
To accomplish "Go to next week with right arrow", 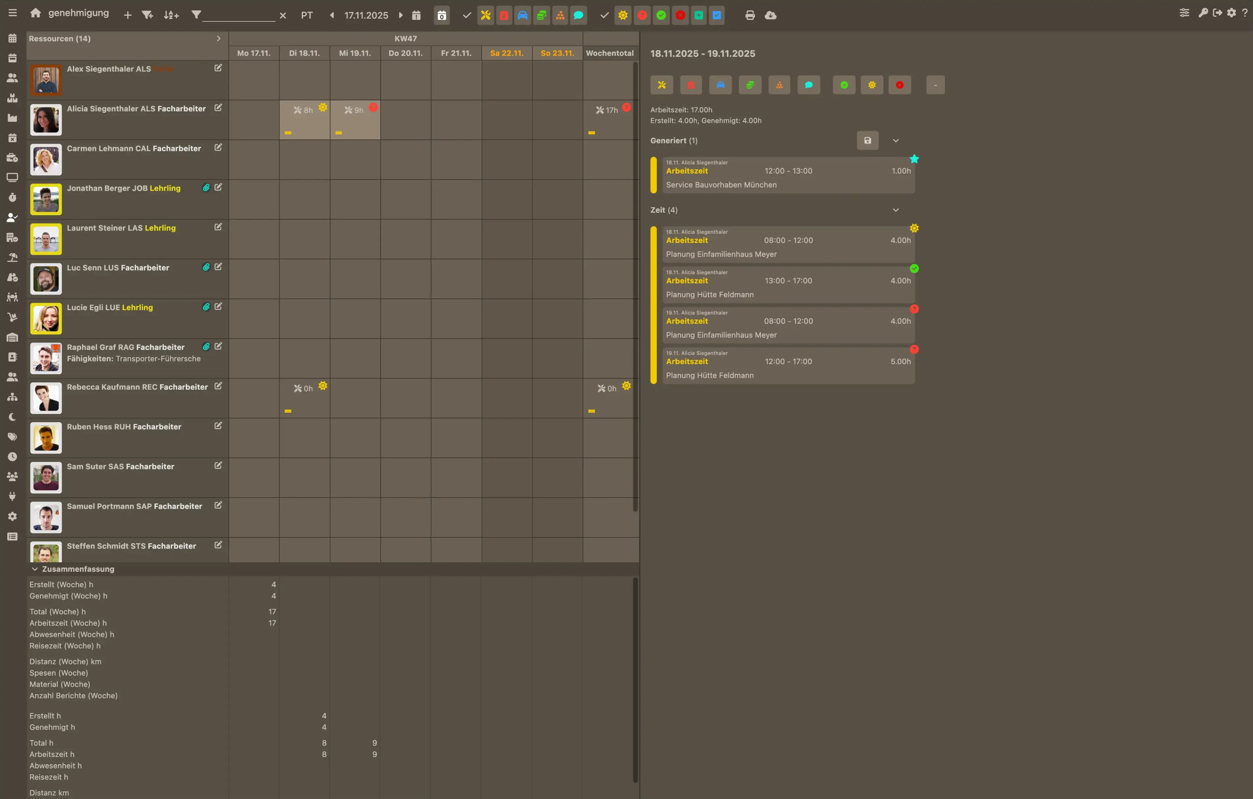I will click(401, 15).
